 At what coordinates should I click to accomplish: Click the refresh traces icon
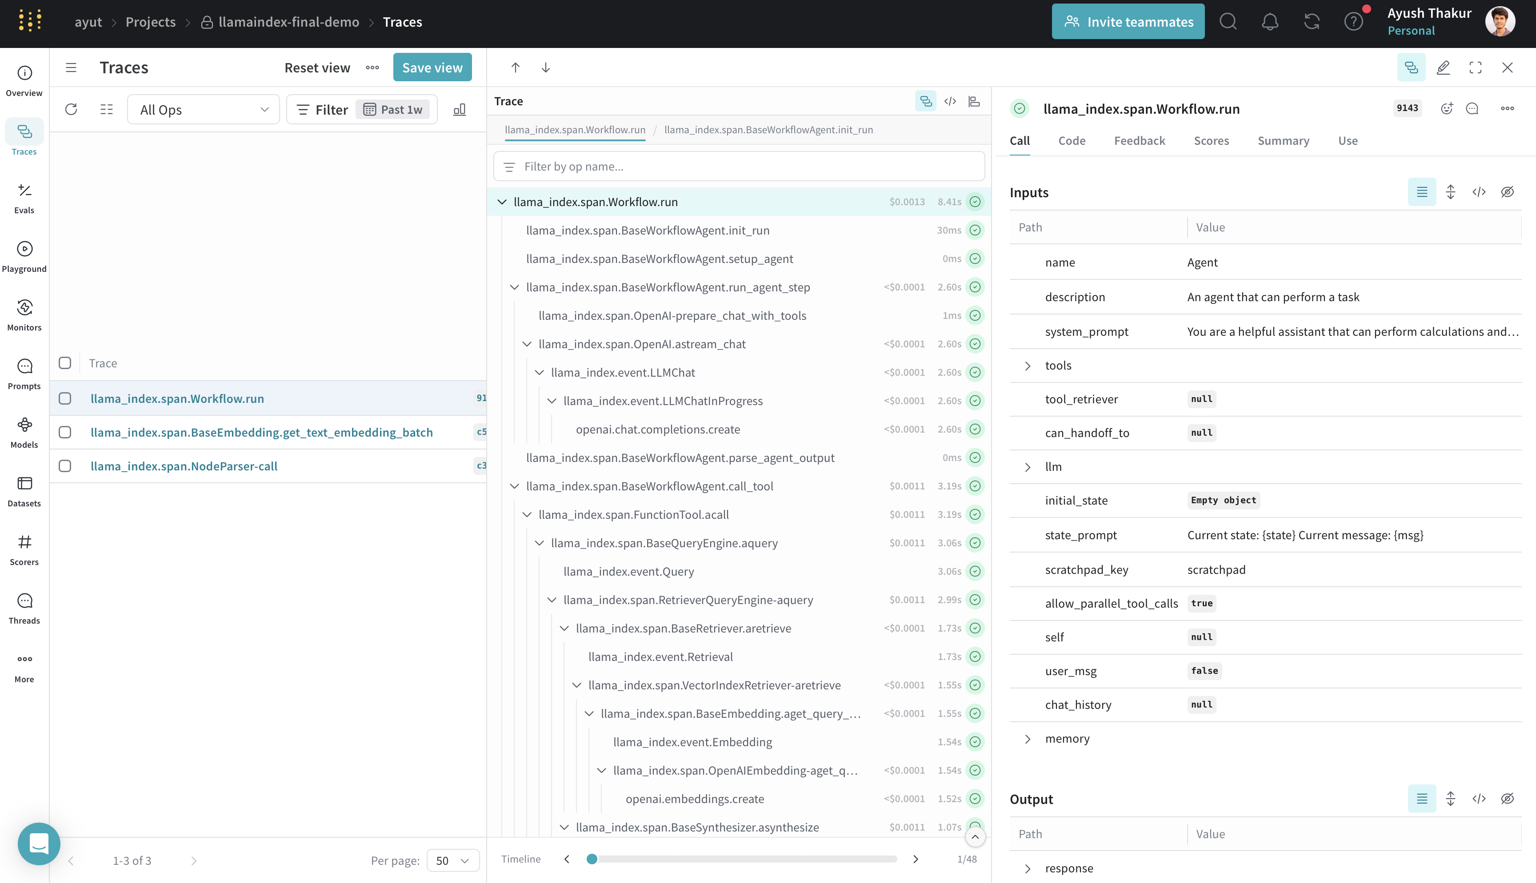click(x=71, y=109)
